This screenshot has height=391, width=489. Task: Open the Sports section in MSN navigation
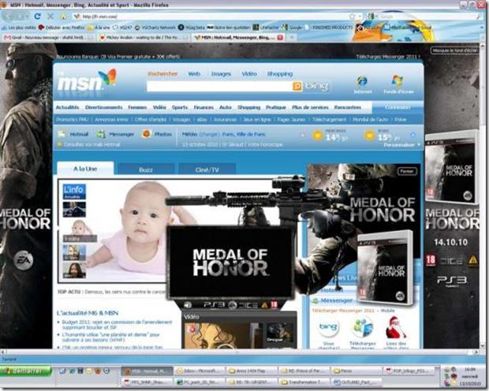click(x=180, y=106)
